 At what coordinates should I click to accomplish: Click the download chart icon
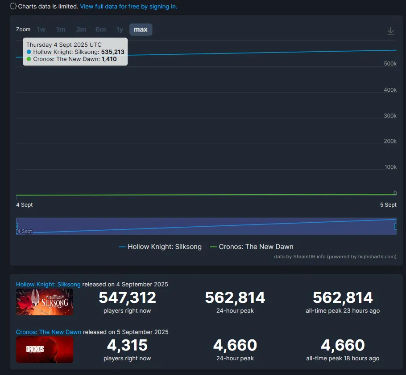coord(390,31)
